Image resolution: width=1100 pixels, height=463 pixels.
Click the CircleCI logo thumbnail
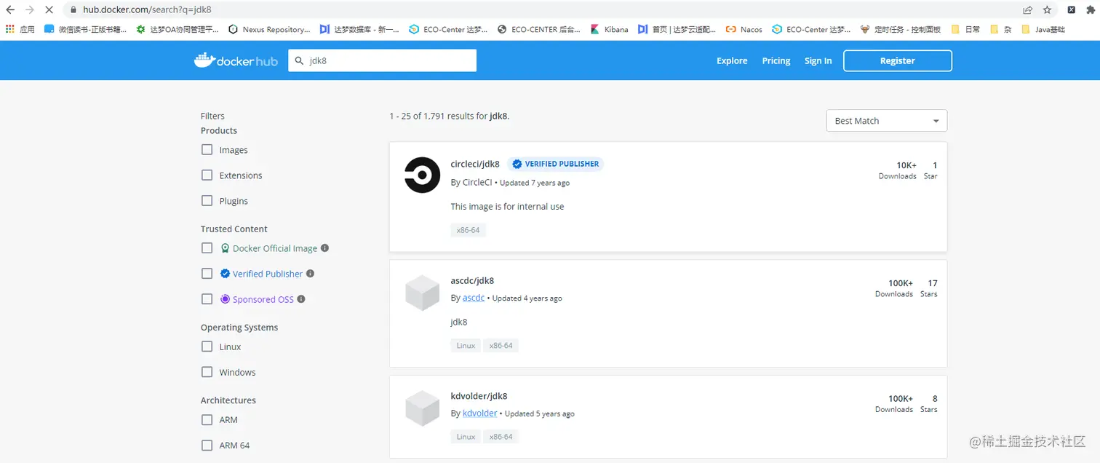(422, 175)
